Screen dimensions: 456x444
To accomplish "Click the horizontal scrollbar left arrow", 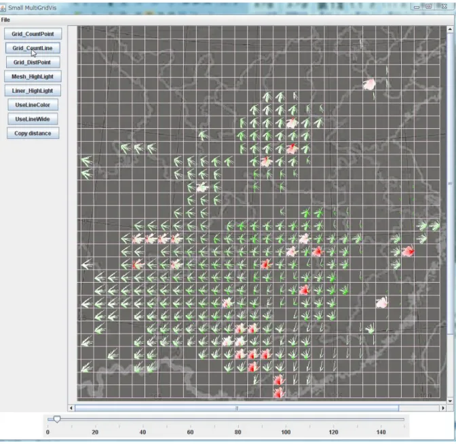I will pos(71,408).
